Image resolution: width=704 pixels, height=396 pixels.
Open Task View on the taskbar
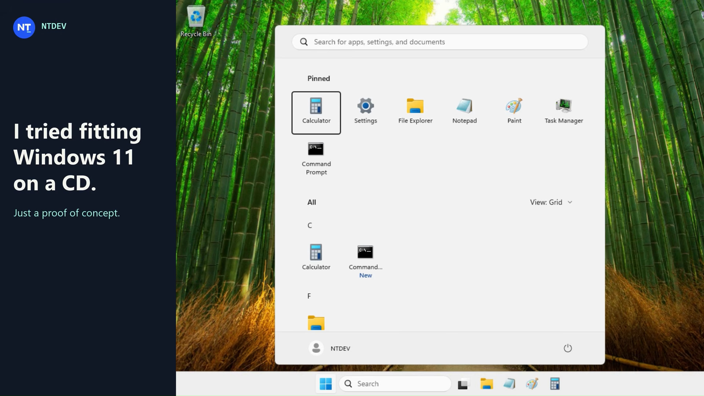(x=463, y=384)
